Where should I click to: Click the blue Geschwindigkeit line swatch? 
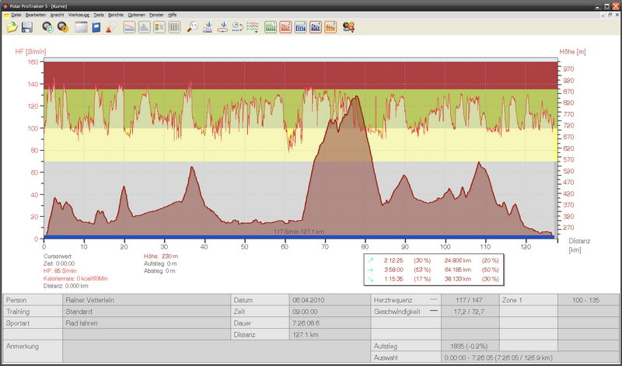pos(433,310)
